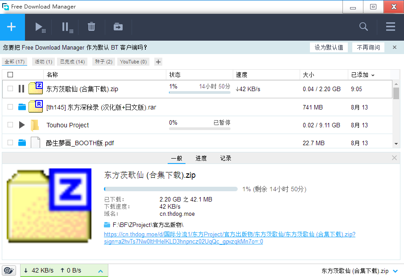Viewport: 404px width, 277px height.
Task: Expand the speed panel up chevron
Action: coord(100,271)
